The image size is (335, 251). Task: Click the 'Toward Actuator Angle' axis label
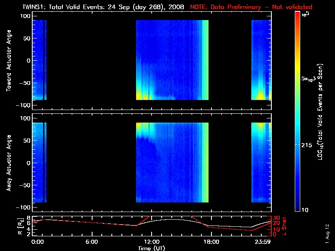(9, 61)
